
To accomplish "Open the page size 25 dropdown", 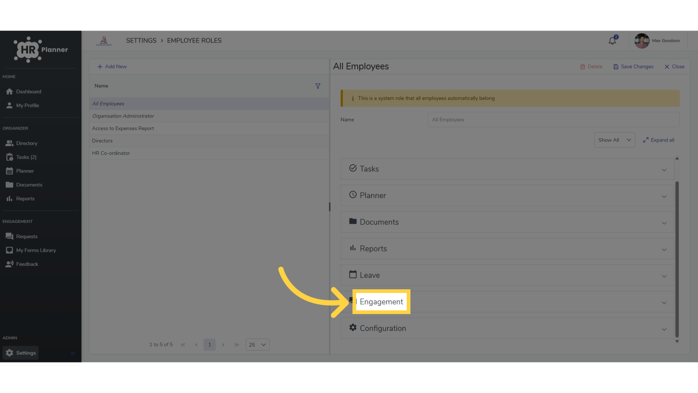I will (x=257, y=345).
